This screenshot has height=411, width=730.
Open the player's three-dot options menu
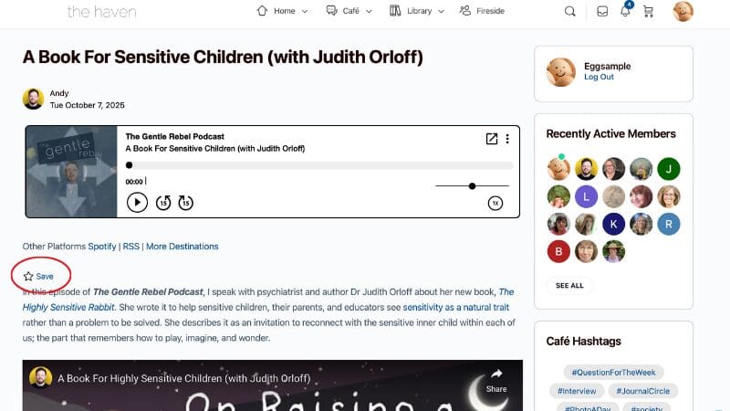click(507, 139)
